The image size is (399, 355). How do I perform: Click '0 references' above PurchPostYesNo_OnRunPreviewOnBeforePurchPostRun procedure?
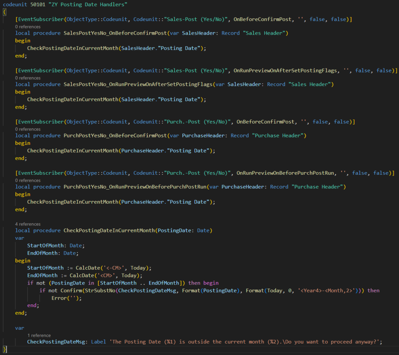[28, 180]
